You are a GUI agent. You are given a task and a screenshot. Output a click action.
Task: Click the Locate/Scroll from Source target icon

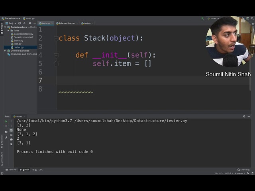click(20, 23)
